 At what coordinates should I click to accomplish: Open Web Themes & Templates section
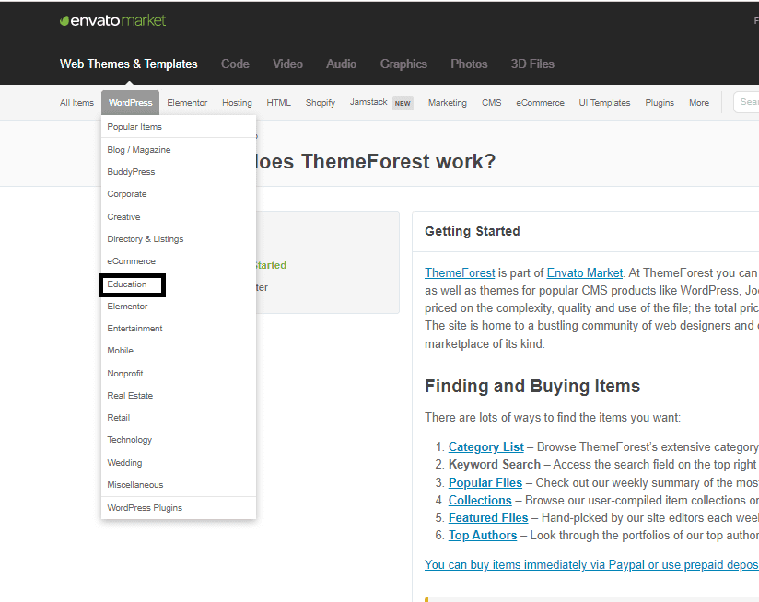[x=128, y=64]
